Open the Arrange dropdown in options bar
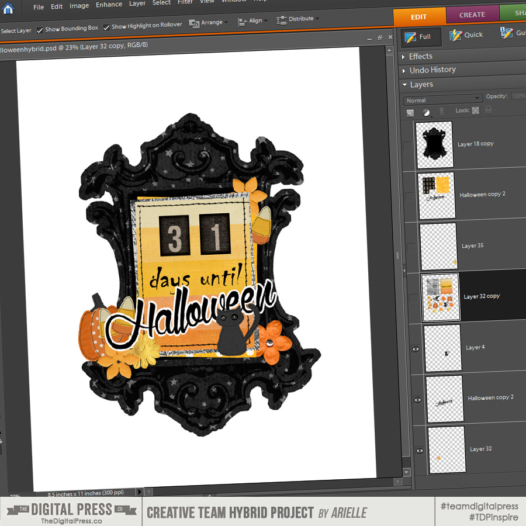 pos(207,23)
